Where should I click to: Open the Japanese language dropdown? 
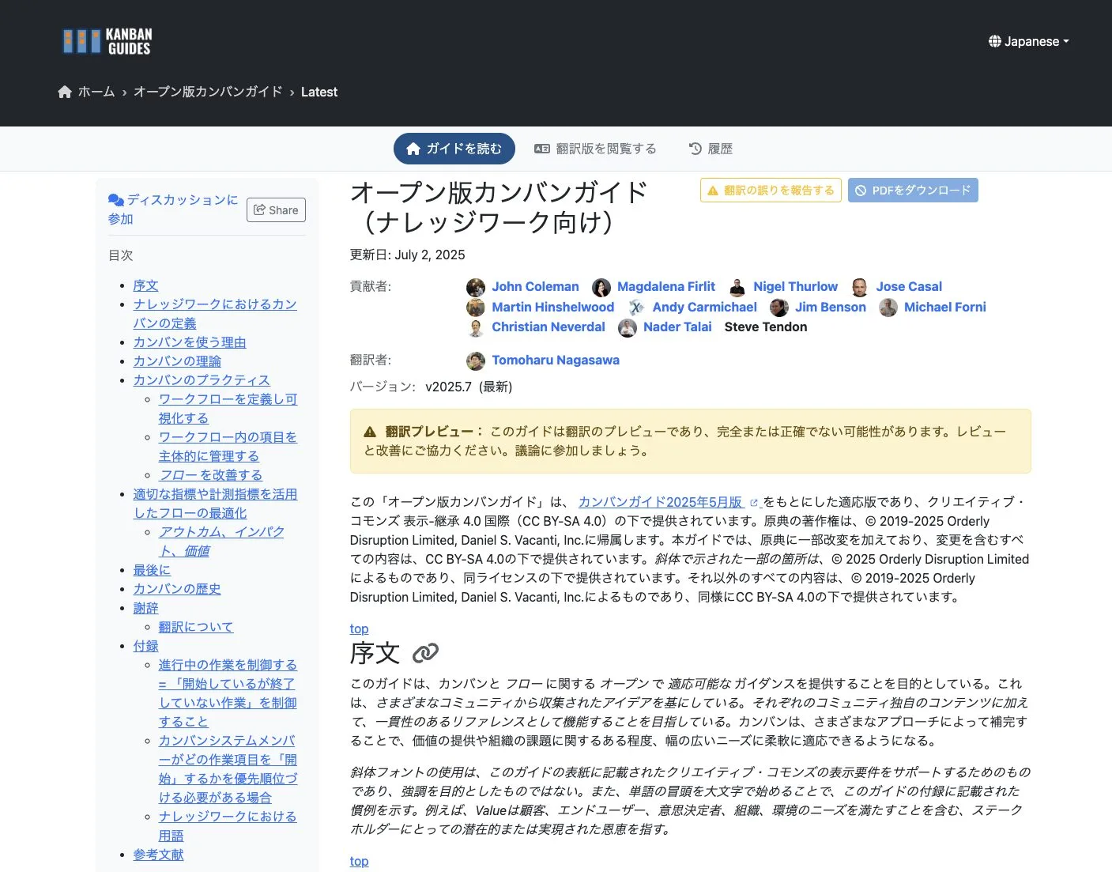[1028, 41]
